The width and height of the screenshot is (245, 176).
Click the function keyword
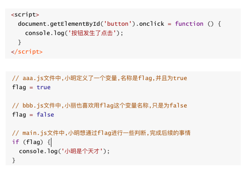pyautogui.click(x=189, y=24)
